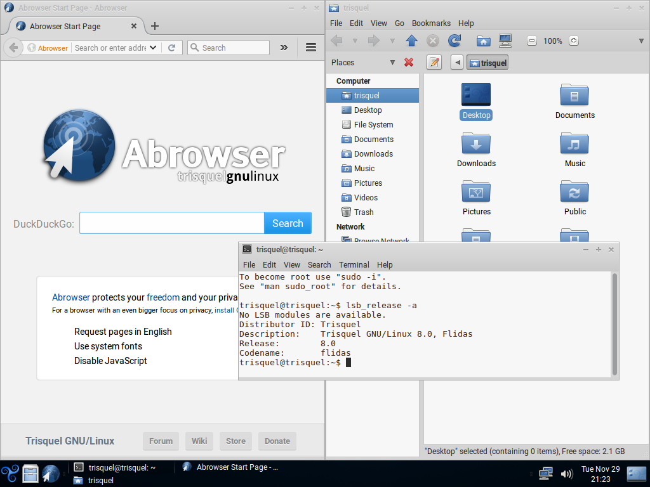This screenshot has width=650, height=487.
Task: Expand the Places side pane dropdown
Action: point(392,62)
